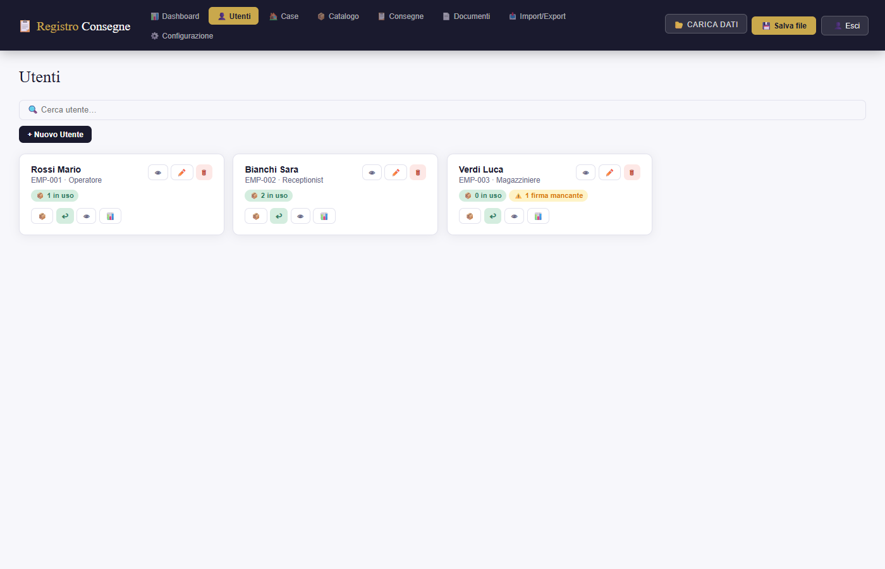The width and height of the screenshot is (885, 569).
Task: Open the Consegne tab
Action: pyautogui.click(x=401, y=16)
